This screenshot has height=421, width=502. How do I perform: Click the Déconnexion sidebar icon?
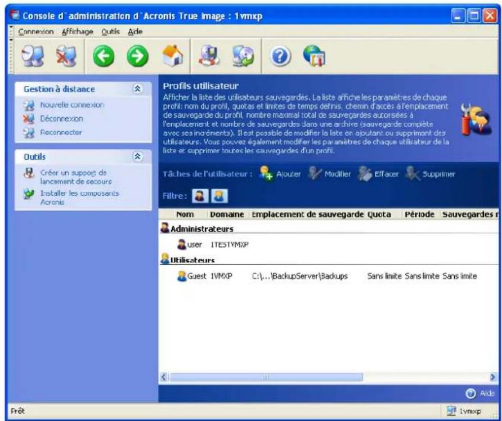29,119
